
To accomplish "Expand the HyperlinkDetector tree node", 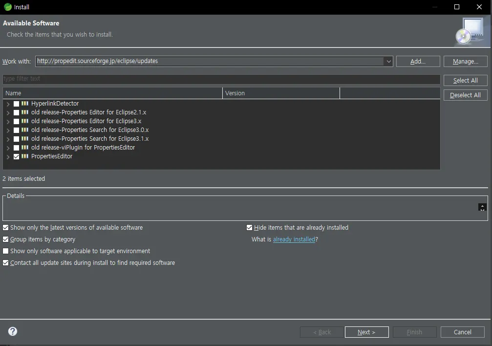I will click(8, 104).
